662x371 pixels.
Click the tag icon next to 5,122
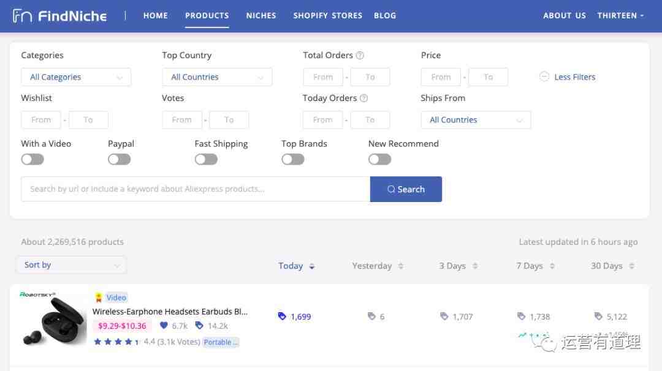[598, 316]
